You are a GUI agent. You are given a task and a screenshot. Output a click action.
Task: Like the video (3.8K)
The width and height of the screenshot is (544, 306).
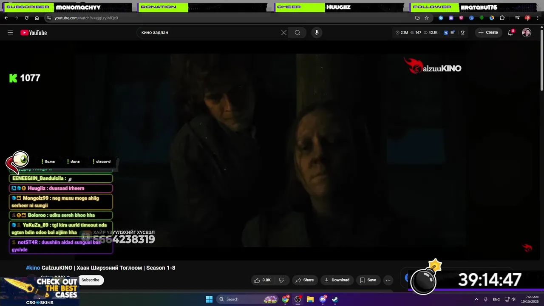(x=262, y=280)
